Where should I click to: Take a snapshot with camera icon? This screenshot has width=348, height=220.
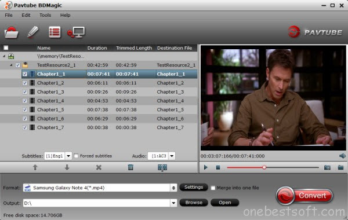tap(327, 167)
